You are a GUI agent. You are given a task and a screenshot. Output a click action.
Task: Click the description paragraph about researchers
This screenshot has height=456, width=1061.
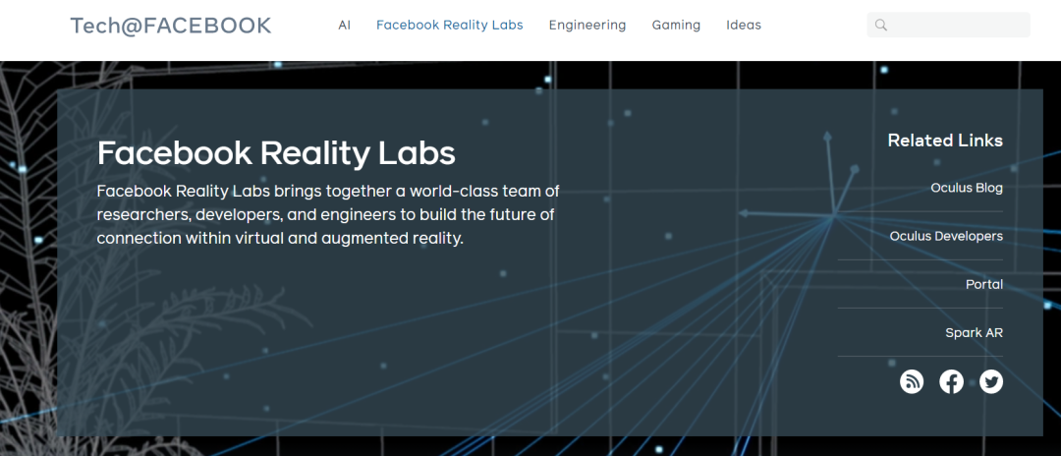[328, 214]
